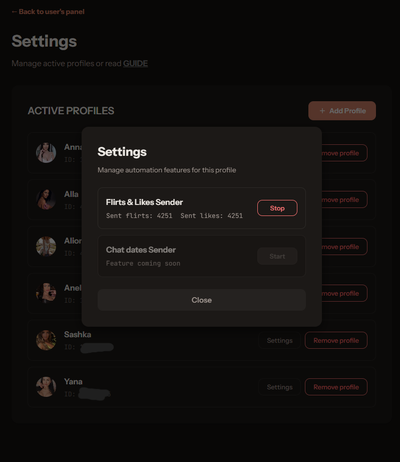
Task: Open settings for Sashka's profile
Action: (279, 340)
